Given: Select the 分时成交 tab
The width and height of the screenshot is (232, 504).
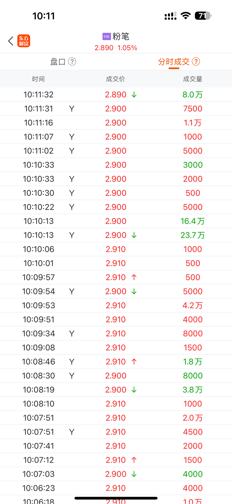Looking at the screenshot, I should click(174, 62).
